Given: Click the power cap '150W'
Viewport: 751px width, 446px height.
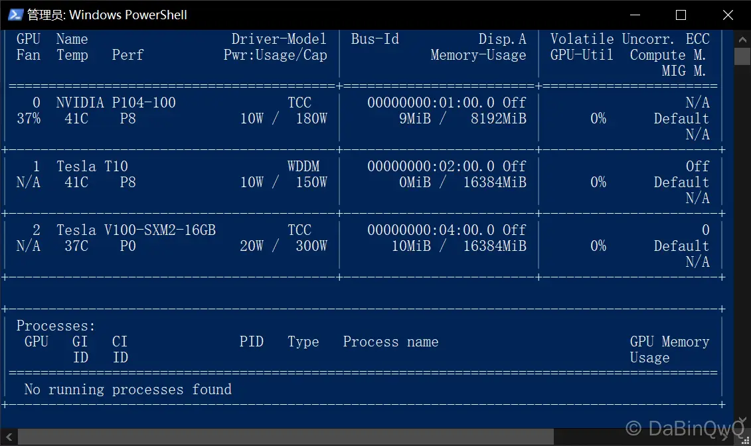Looking at the screenshot, I should tap(311, 182).
